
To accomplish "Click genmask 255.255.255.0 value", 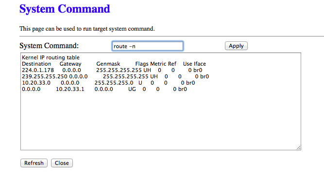I will tap(114, 83).
